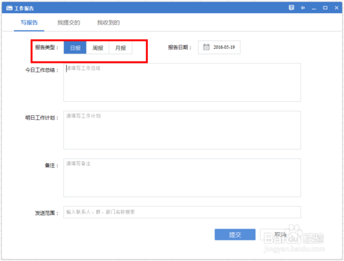Maximize the work report window
The height and width of the screenshot is (261, 344).
pos(325,8)
